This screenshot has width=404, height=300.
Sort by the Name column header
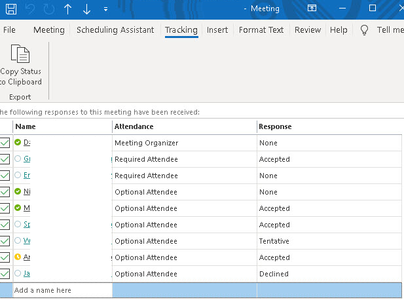click(x=63, y=126)
